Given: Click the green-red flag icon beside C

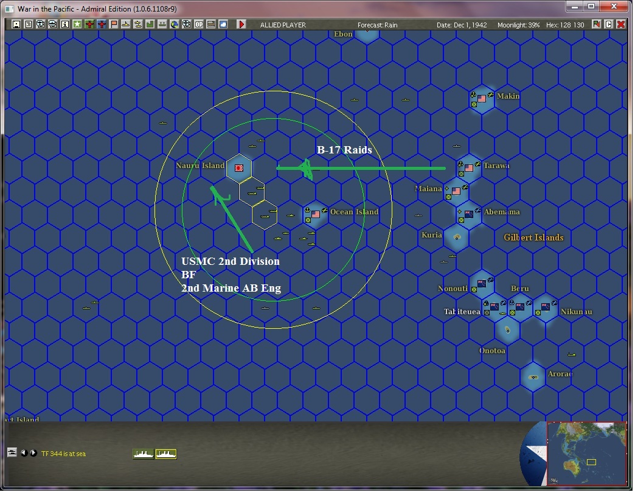Looking at the screenshot, I should coord(596,24).
